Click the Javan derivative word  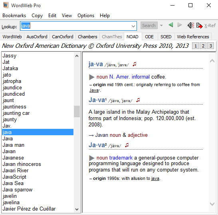(102, 135)
